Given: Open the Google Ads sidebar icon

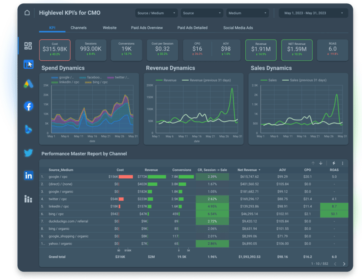Looking at the screenshot, I should (x=28, y=83).
